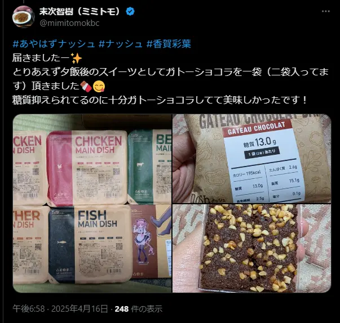Click the yummy face emoji
The image size is (340, 323).
click(99, 86)
